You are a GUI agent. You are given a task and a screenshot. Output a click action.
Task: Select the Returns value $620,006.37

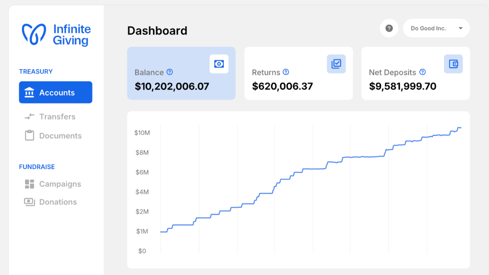pos(282,86)
